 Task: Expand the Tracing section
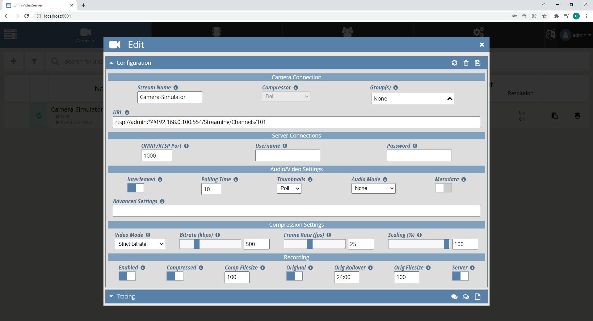point(125,297)
